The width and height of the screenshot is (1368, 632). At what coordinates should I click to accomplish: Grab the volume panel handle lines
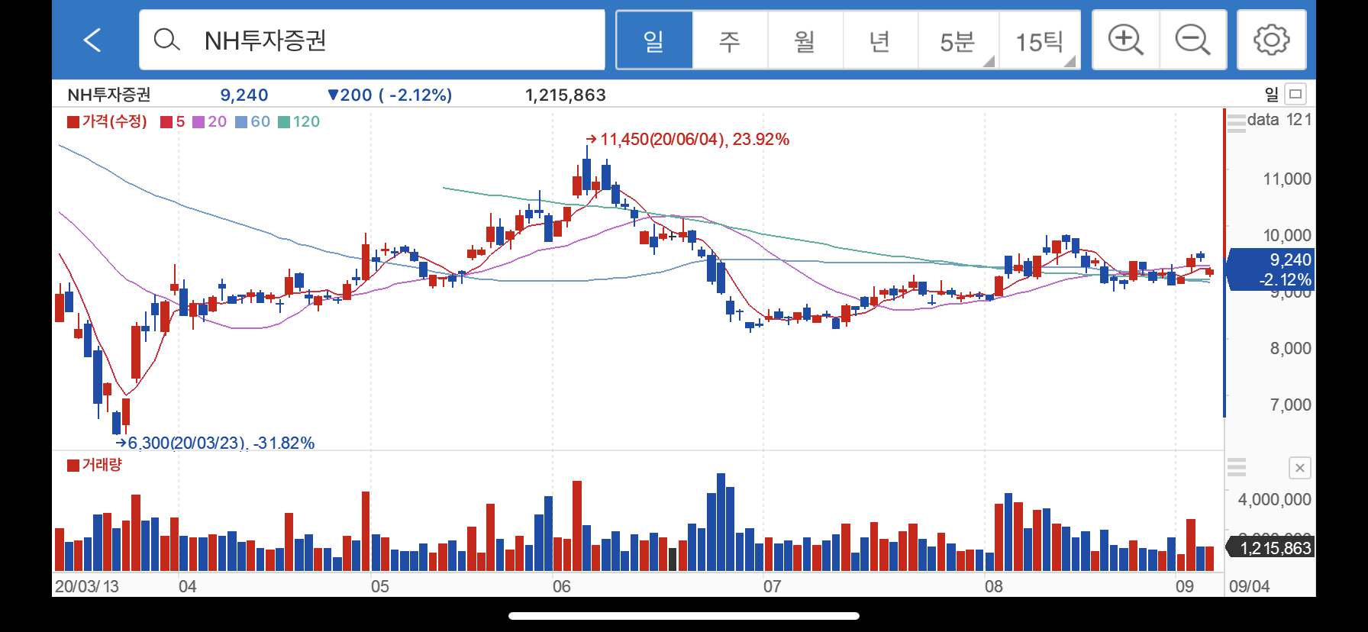pos(1236,467)
